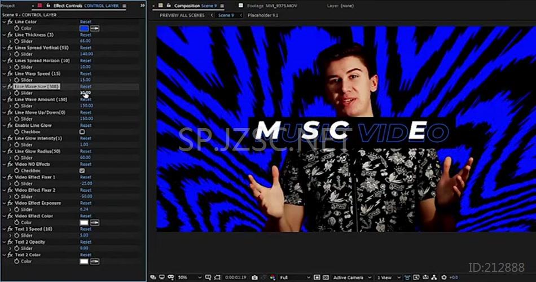Open the Footage MVI_9375.MOV tab
The width and height of the screenshot is (536, 282).
[272, 6]
